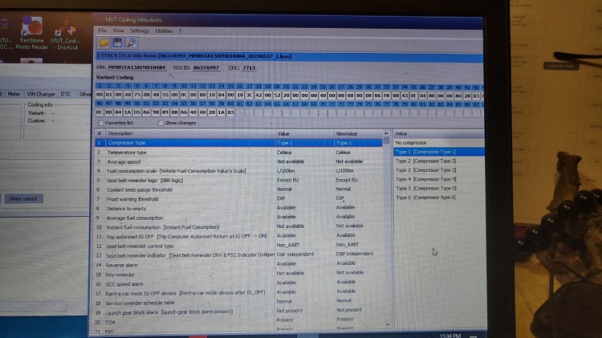Click the VIN field MMBSTA13AFH010484

pos(136,67)
